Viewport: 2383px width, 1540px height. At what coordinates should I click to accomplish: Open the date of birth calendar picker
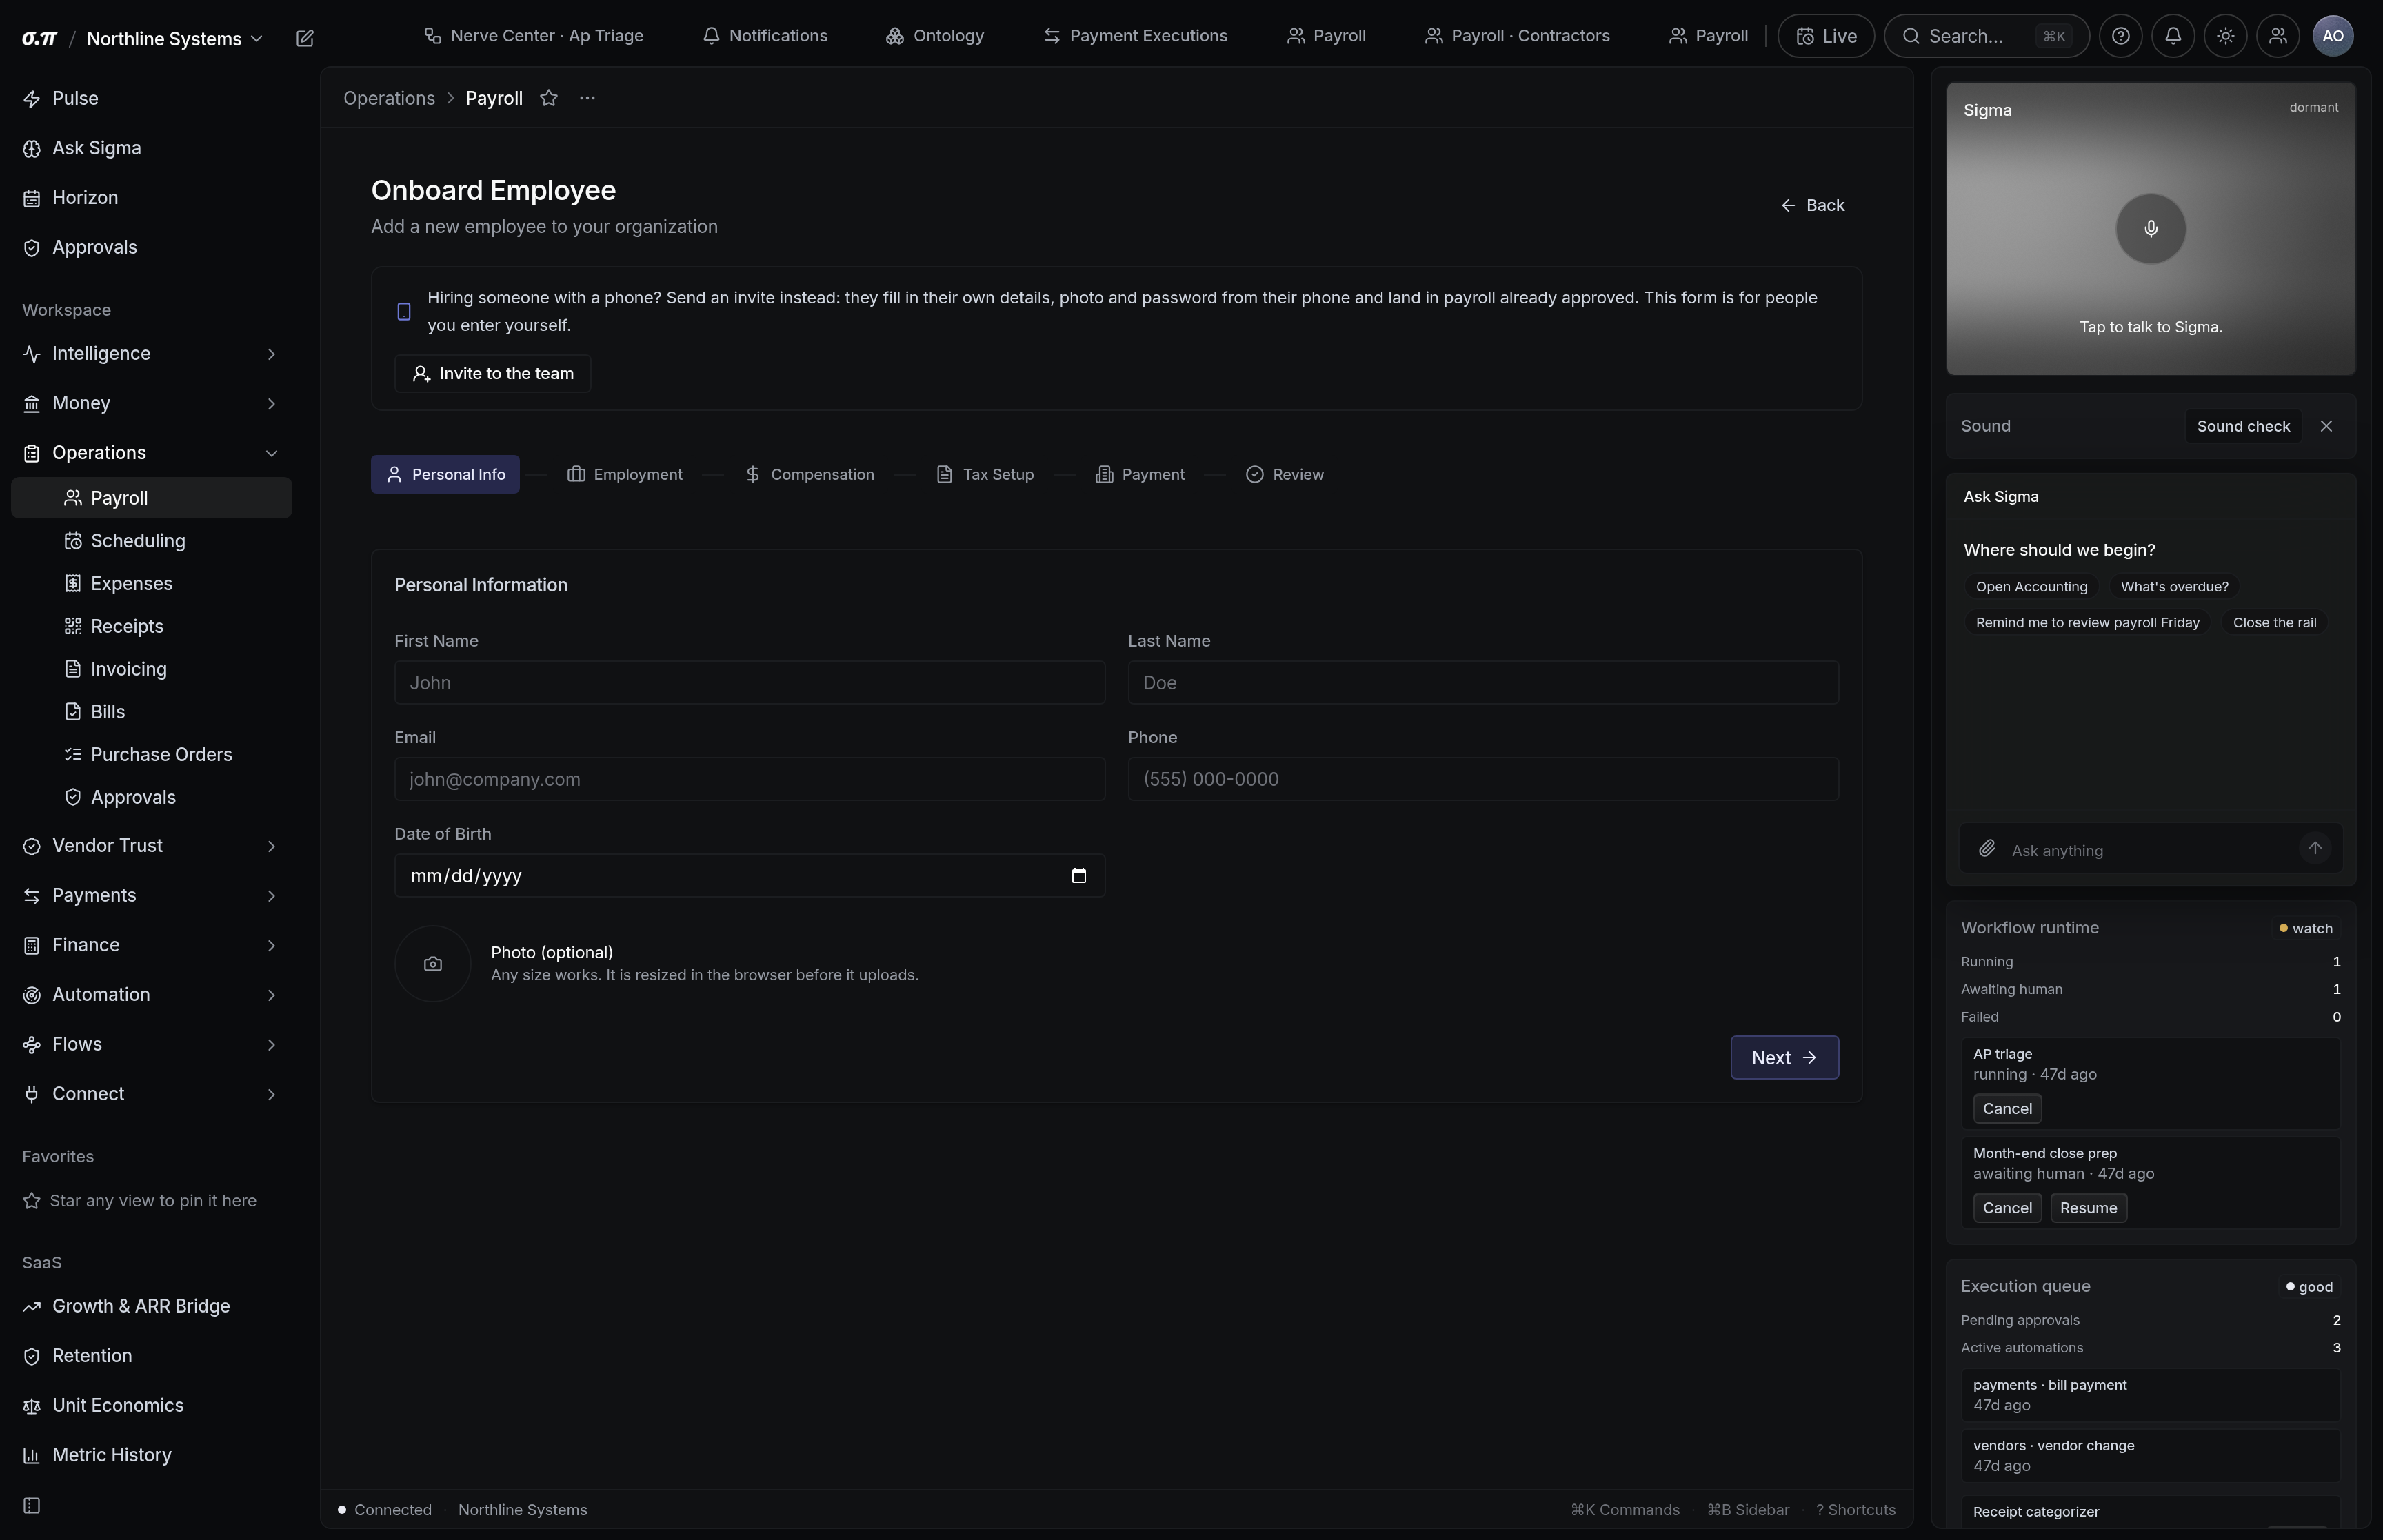(1078, 876)
